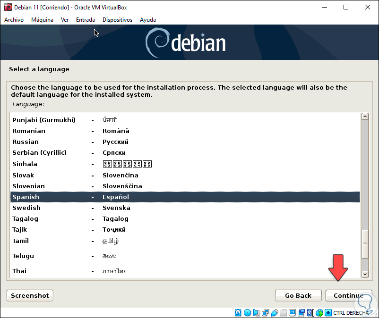
Task: Open the Máquina menu
Action: tap(43, 20)
